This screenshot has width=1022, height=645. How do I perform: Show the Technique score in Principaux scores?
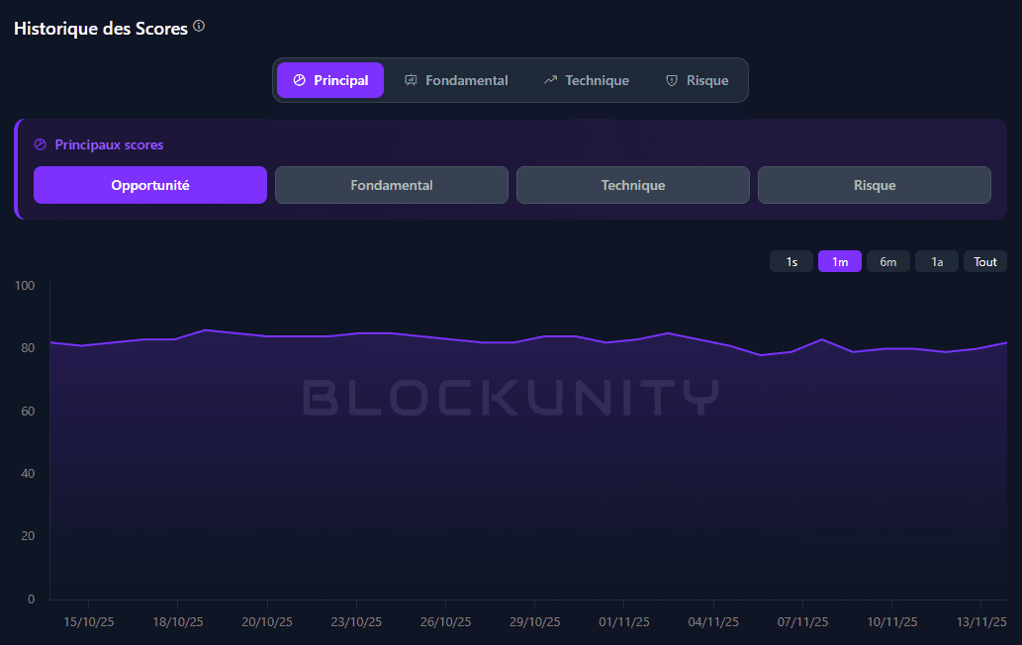(x=633, y=185)
